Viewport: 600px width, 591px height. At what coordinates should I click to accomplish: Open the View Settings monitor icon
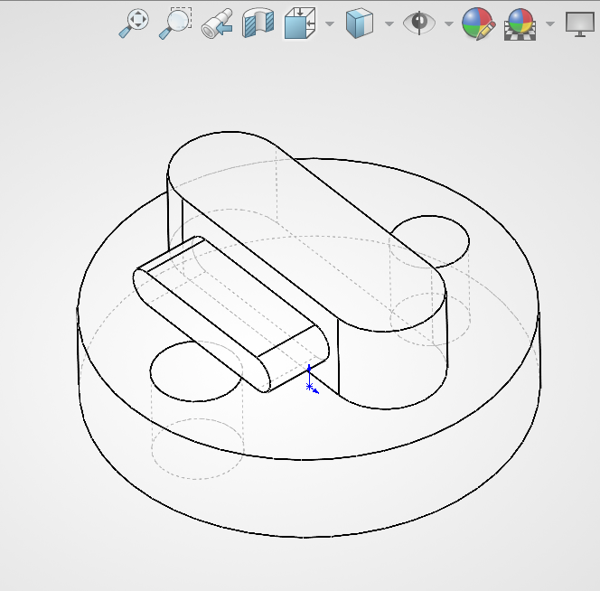click(580, 24)
